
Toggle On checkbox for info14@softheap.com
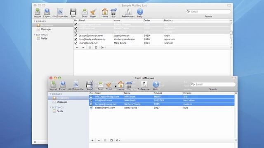click(x=91, y=97)
